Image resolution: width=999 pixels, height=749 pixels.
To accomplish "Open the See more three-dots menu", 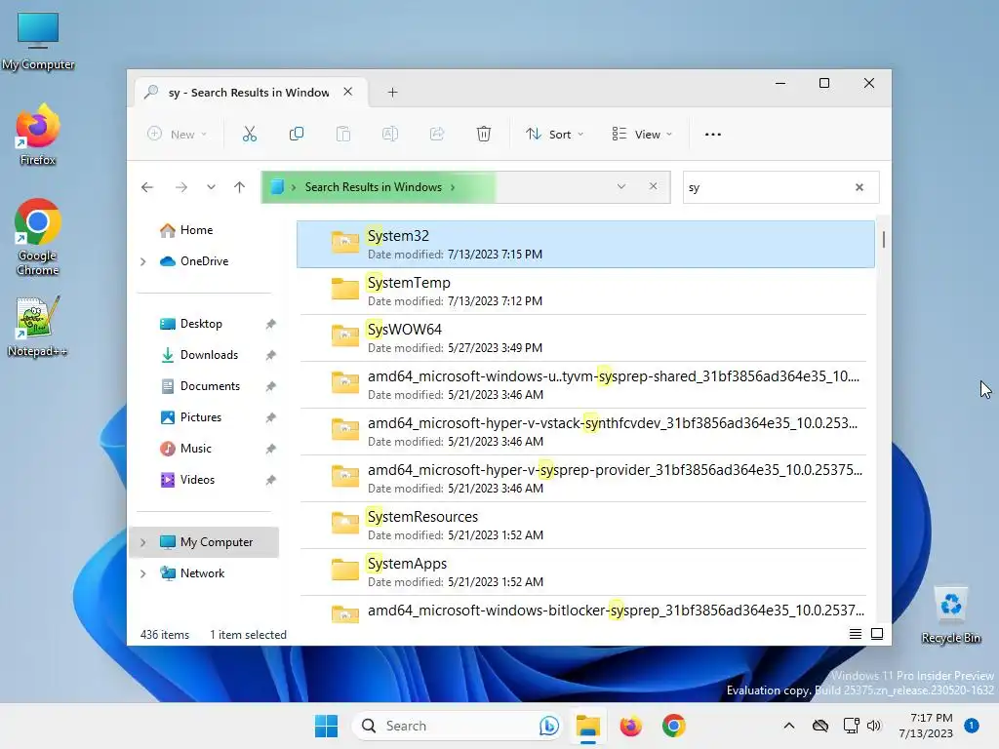I will click(x=713, y=135).
